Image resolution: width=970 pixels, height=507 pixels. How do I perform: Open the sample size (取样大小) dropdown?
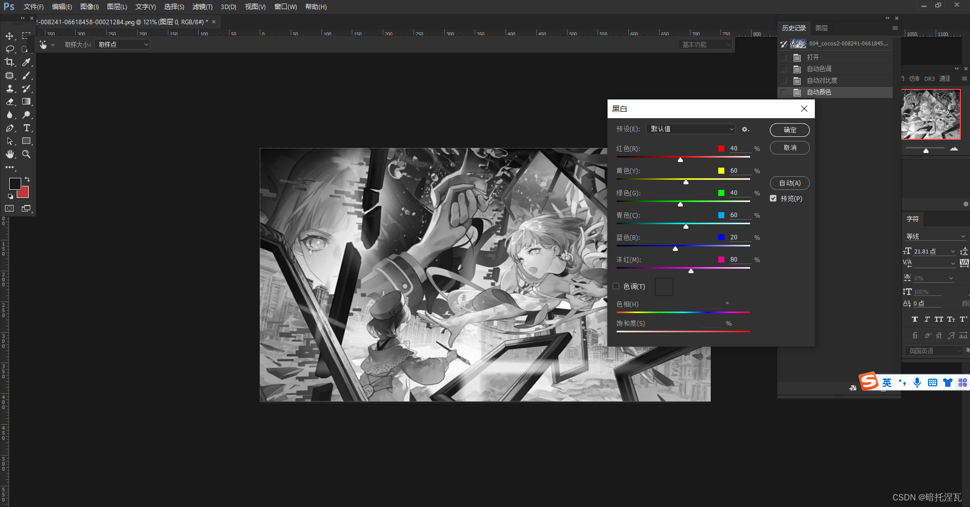[122, 44]
